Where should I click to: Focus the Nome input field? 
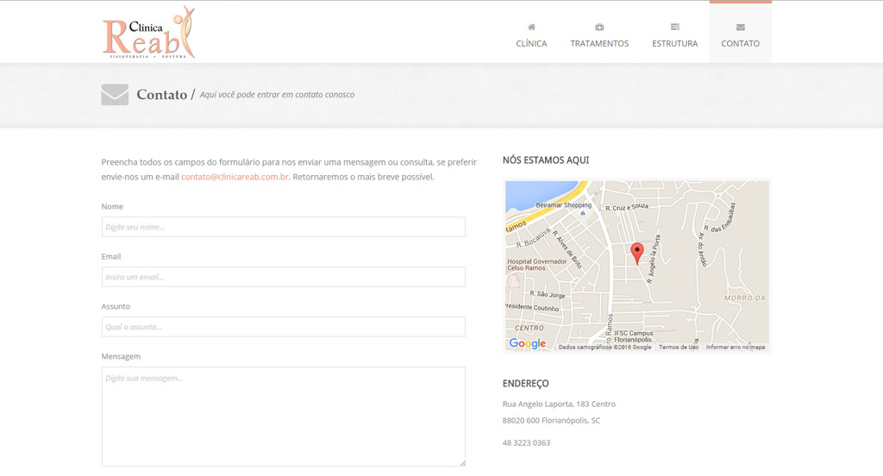point(283,227)
